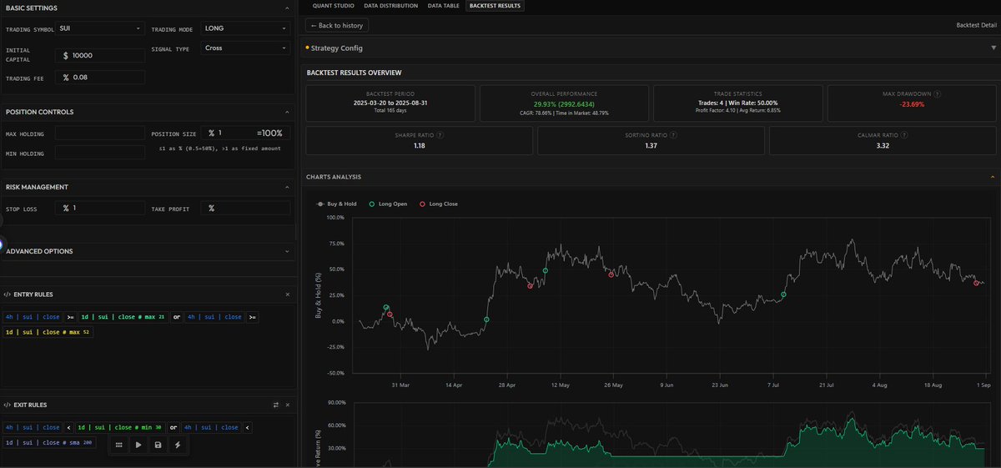
Task: Click the Back to history button
Action: (336, 26)
